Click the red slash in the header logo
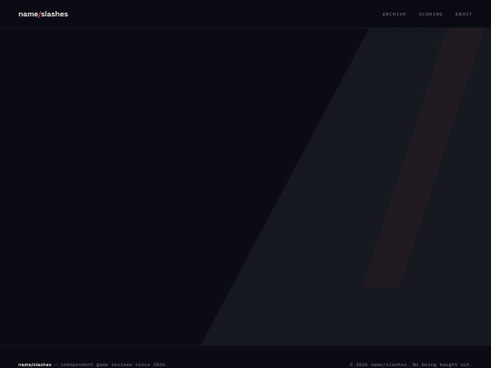 click(x=39, y=15)
